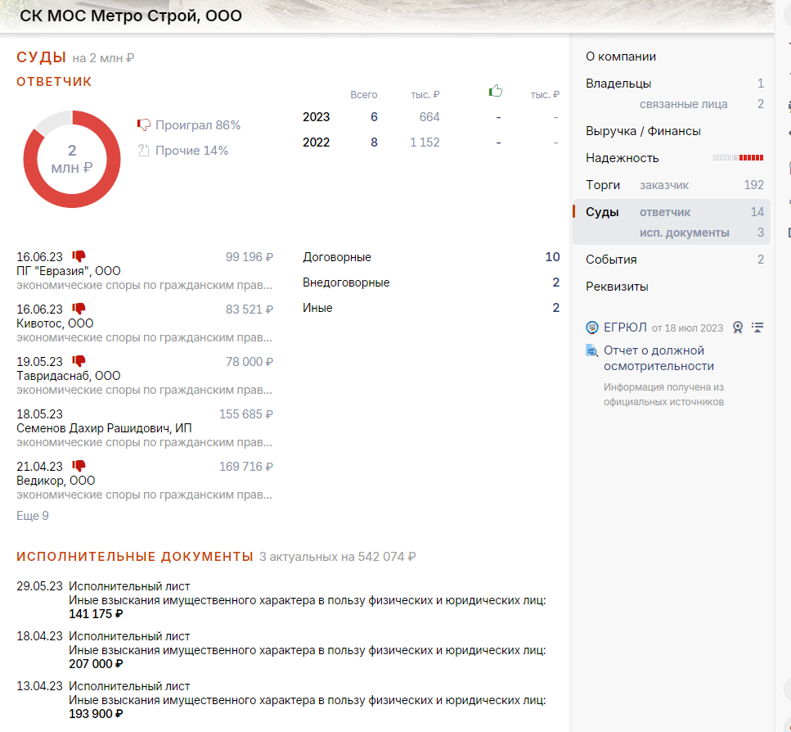This screenshot has height=732, width=791.
Task: Click the 664 amount for 2023
Action: (429, 117)
